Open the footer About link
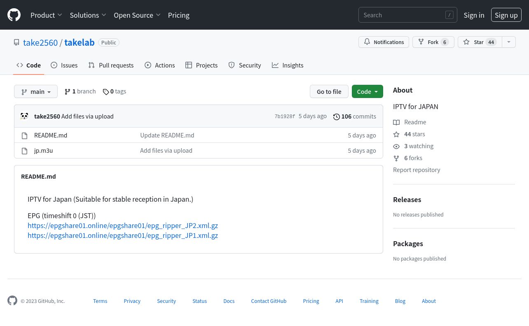This screenshot has width=529, height=326. pos(429,301)
